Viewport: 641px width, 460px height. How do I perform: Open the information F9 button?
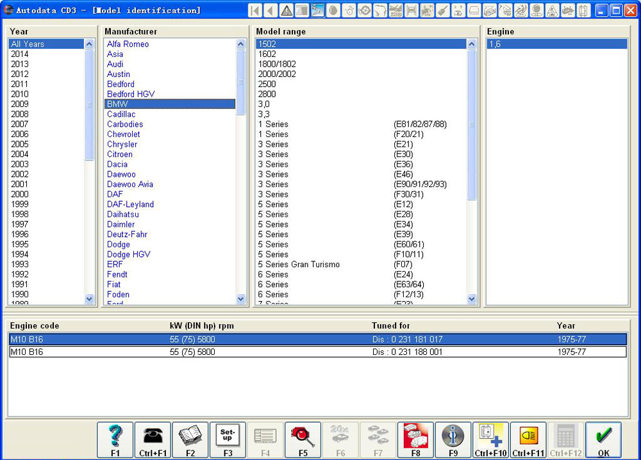click(x=453, y=440)
